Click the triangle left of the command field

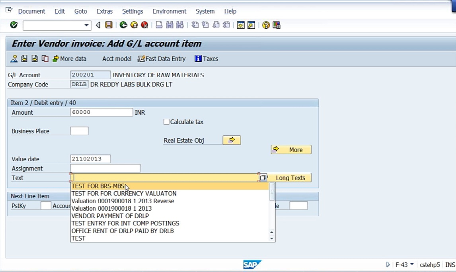click(x=98, y=25)
